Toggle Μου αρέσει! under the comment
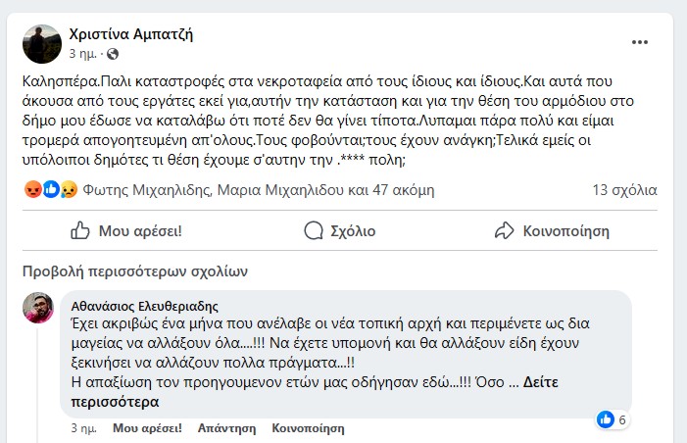 [x=148, y=428]
